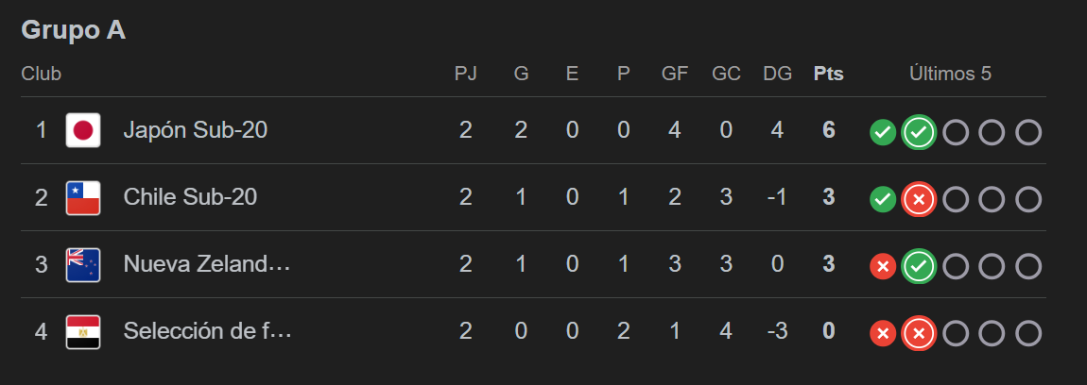
Task: Click the Pts column header
Action: click(x=828, y=74)
